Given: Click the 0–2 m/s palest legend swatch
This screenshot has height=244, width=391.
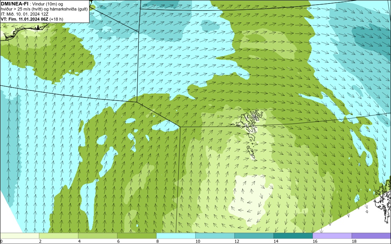Looking at the screenshot, I should [20, 235].
